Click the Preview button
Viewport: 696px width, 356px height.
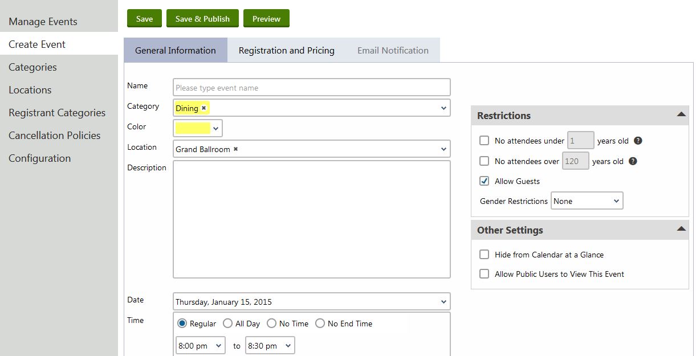coord(266,19)
